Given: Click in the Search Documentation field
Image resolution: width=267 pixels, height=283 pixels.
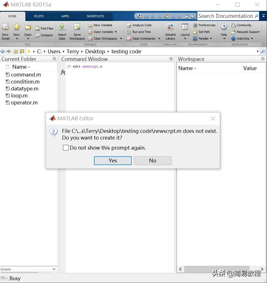Looking at the screenshot, I should tap(225, 16).
